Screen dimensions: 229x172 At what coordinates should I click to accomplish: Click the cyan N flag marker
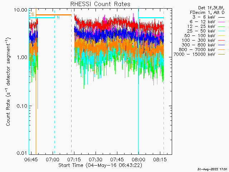coord(58,17)
